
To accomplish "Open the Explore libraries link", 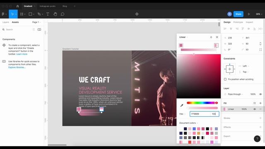I will click(17, 67).
